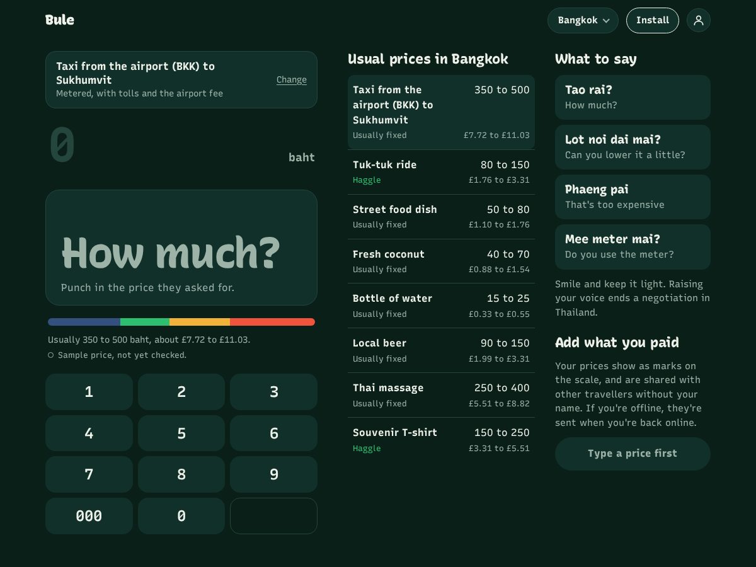Click the blue segment of price scale
Viewport: 756px width, 567px height.
click(84, 322)
